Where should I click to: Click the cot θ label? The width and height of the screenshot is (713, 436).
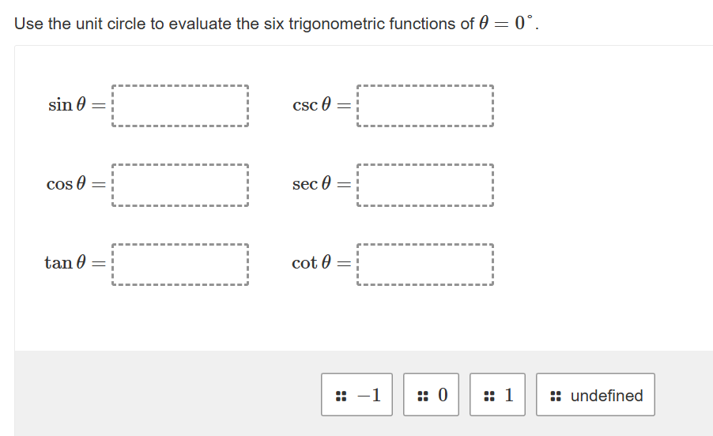(311, 262)
